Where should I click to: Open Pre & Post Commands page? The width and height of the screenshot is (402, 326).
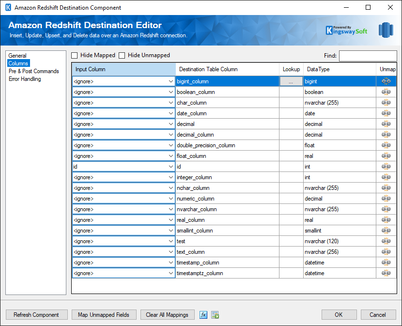pos(33,71)
